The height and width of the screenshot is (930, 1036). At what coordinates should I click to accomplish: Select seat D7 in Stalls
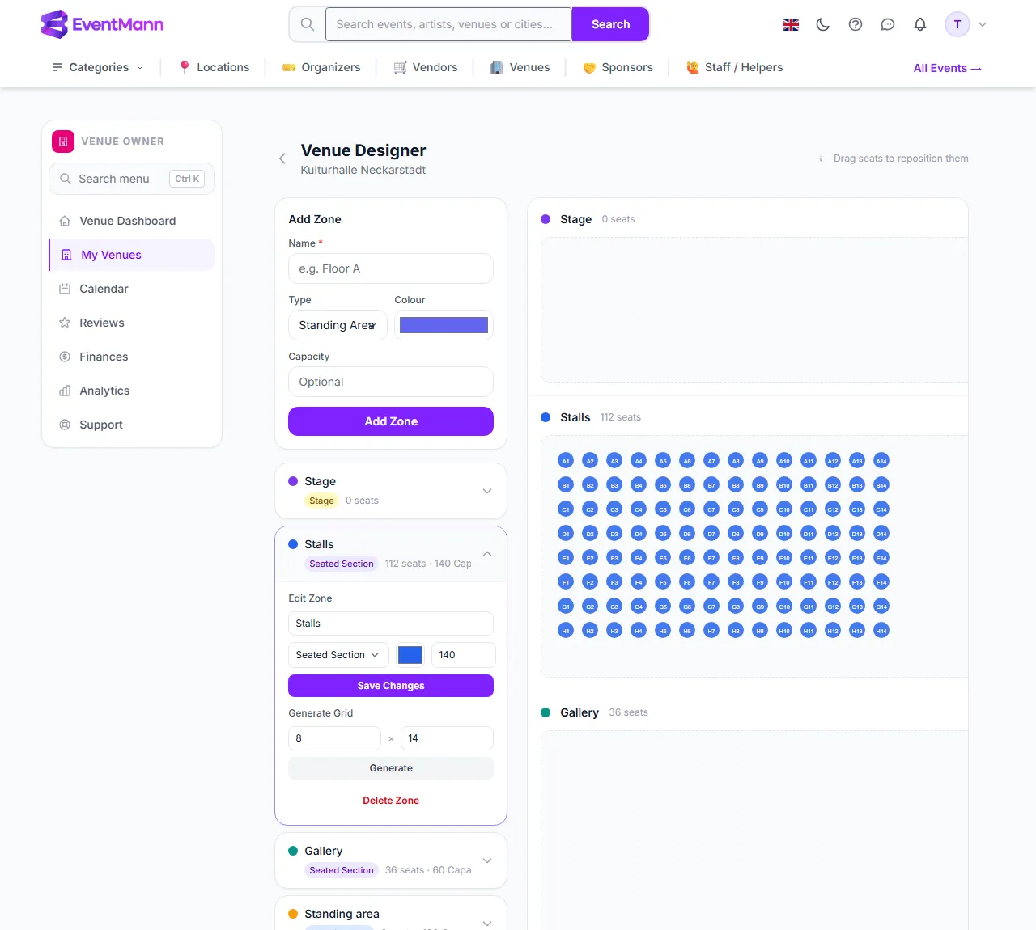point(711,534)
